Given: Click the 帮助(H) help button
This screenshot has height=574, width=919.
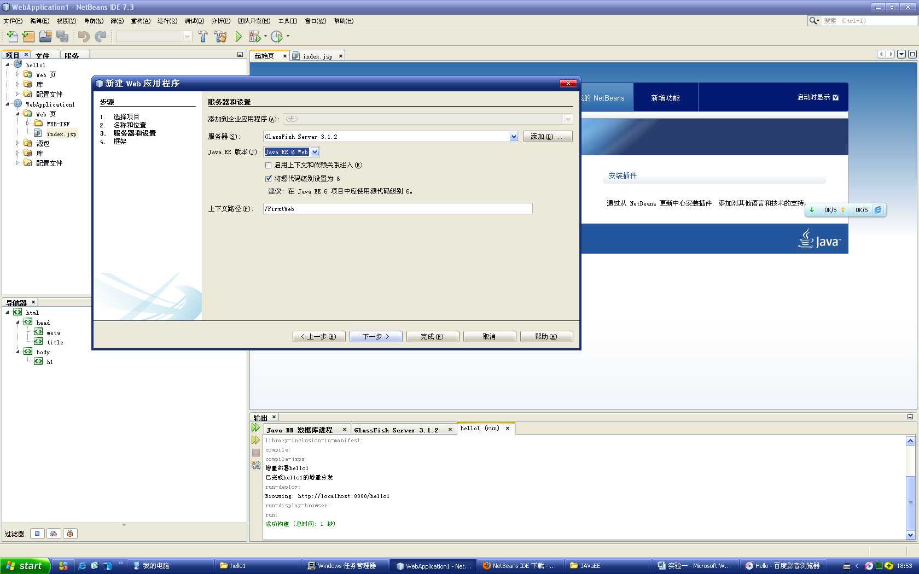Looking at the screenshot, I should point(546,337).
